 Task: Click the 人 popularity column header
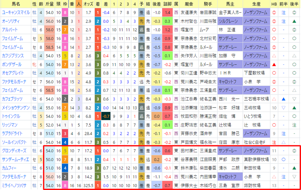point(79,4)
